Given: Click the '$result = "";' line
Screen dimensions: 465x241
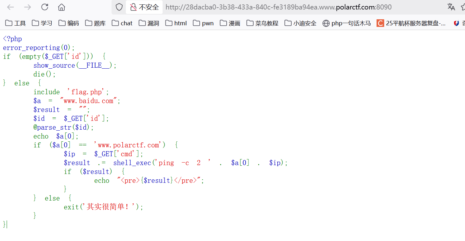Looking at the screenshot, I should pos(62,110).
